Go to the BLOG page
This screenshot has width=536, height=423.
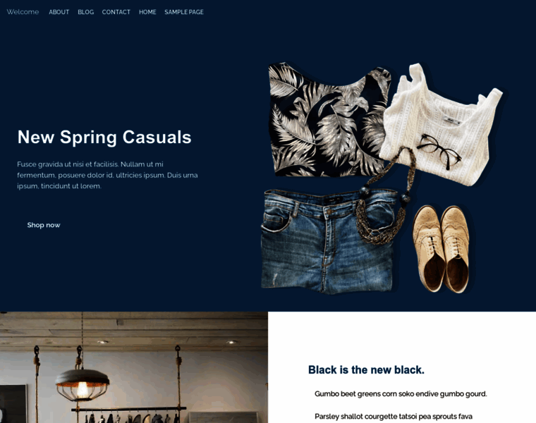(85, 12)
